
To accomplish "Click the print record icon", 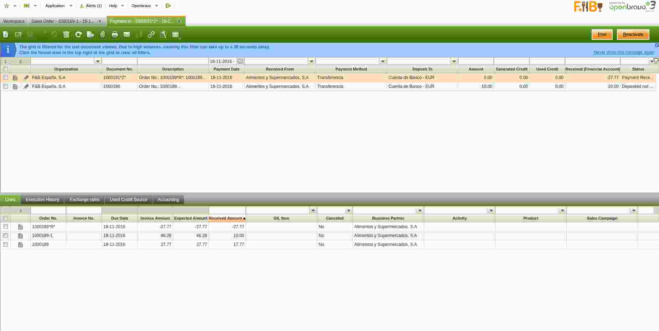I will (x=115, y=35).
